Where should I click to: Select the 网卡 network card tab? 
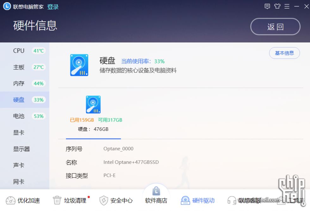click(x=25, y=182)
